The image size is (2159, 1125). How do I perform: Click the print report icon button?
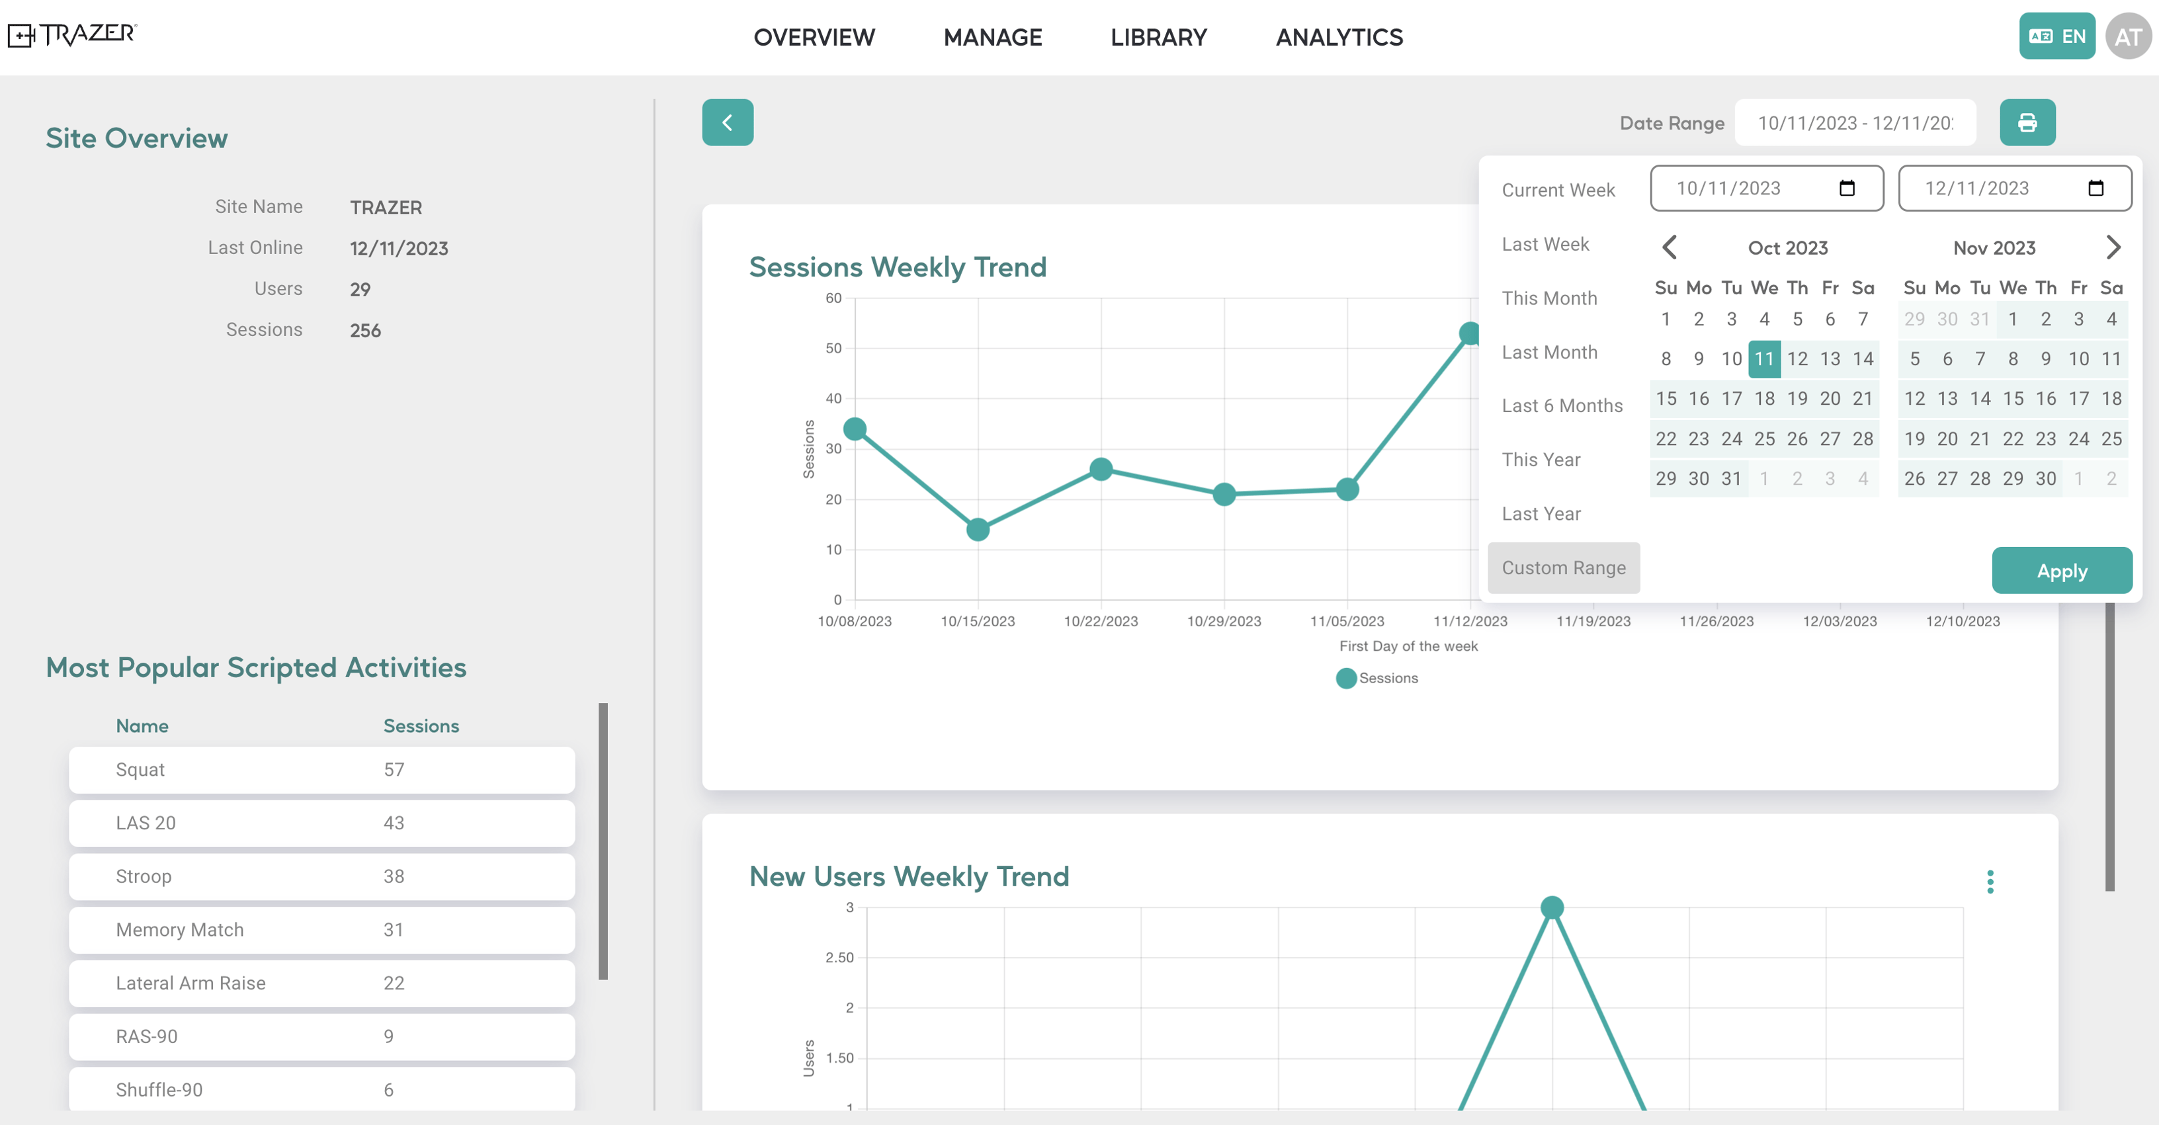pyautogui.click(x=2027, y=122)
